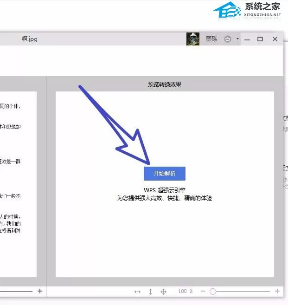Zoom in preview with the right plus icon

pos(277,291)
